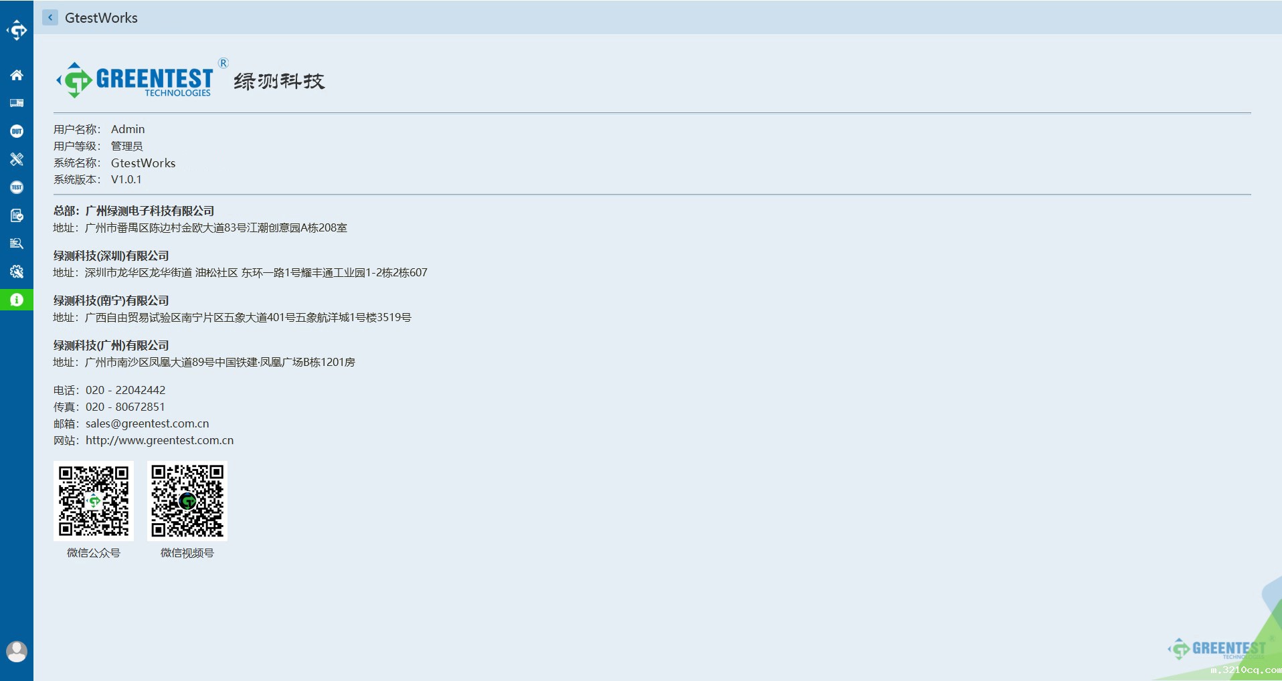Select the pencil and ruler design icon
1282x681 pixels.
(17, 159)
